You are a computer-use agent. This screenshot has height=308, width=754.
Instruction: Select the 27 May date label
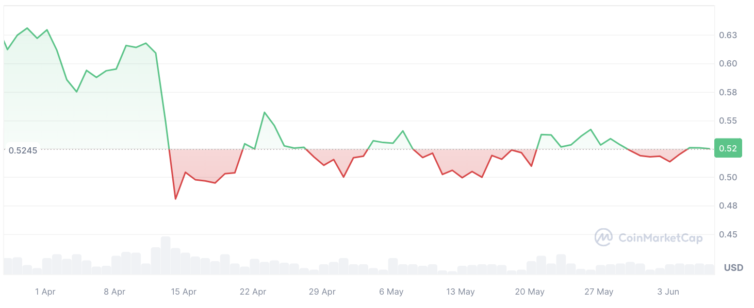point(599,292)
